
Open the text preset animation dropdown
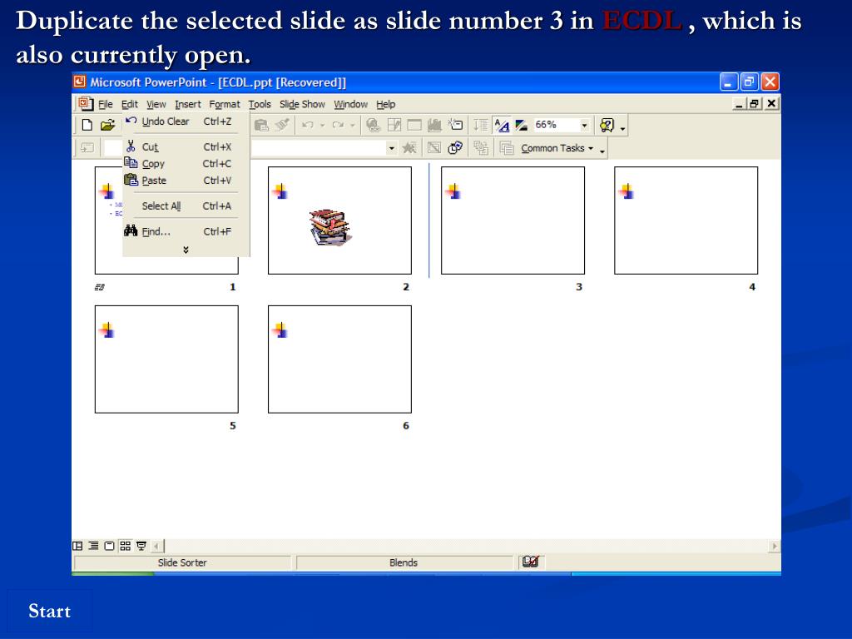[391, 148]
